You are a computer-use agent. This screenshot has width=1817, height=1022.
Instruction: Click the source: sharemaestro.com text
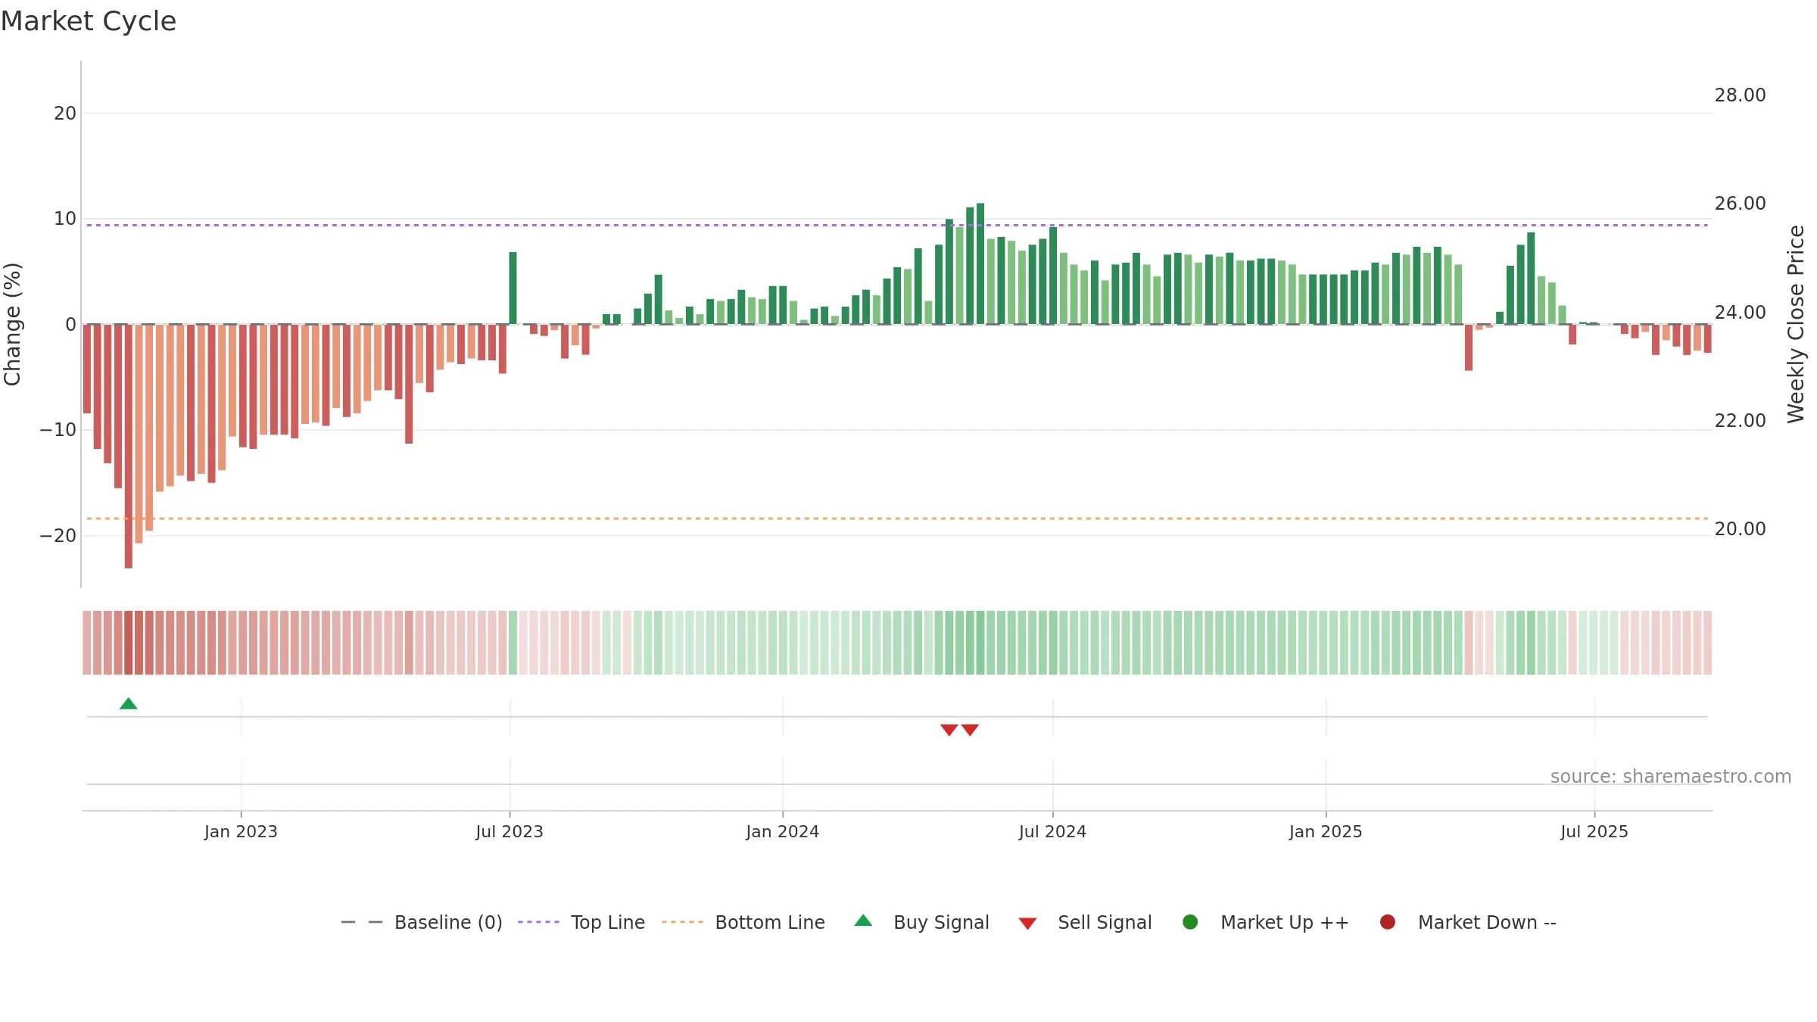click(x=1671, y=777)
